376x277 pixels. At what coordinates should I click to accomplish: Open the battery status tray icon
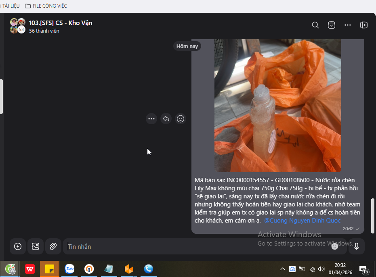coord(302,269)
